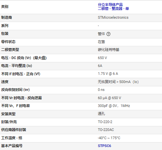This screenshot has height=150, width=162.
Task: Click the 1.75 V @ 6 A forward voltage
Action: point(108,74)
